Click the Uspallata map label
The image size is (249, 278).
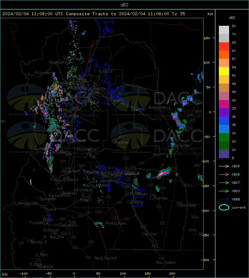[58, 62]
